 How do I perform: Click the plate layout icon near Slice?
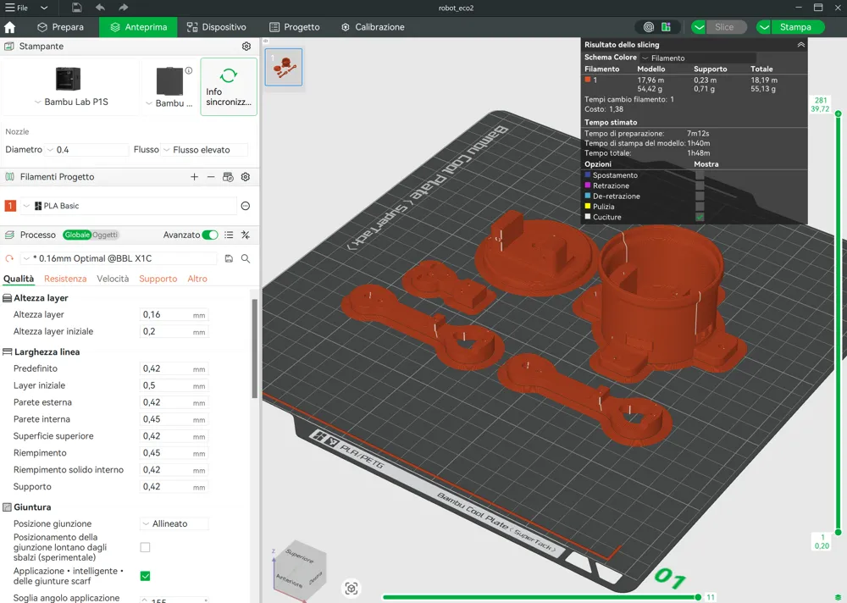point(666,27)
